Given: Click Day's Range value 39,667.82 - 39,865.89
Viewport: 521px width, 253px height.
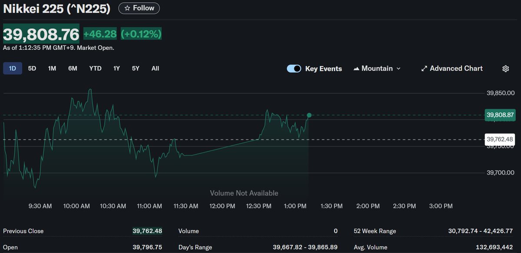Looking at the screenshot, I should [x=305, y=247].
